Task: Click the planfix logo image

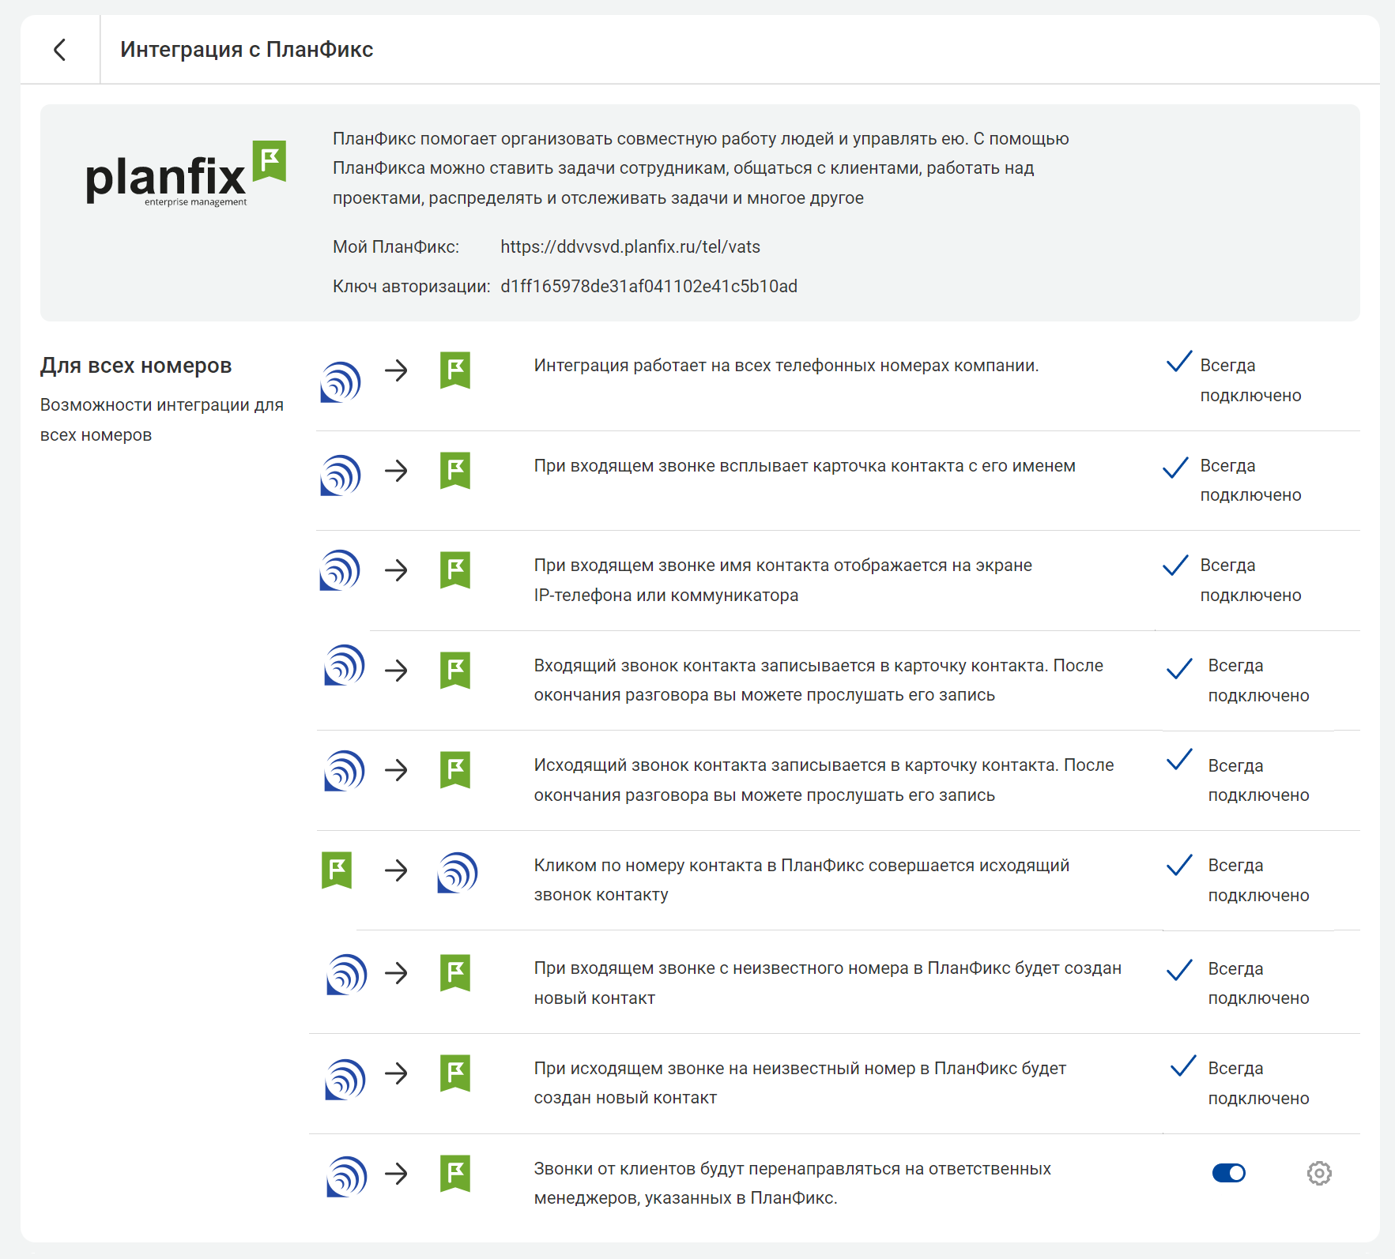Action: [186, 174]
